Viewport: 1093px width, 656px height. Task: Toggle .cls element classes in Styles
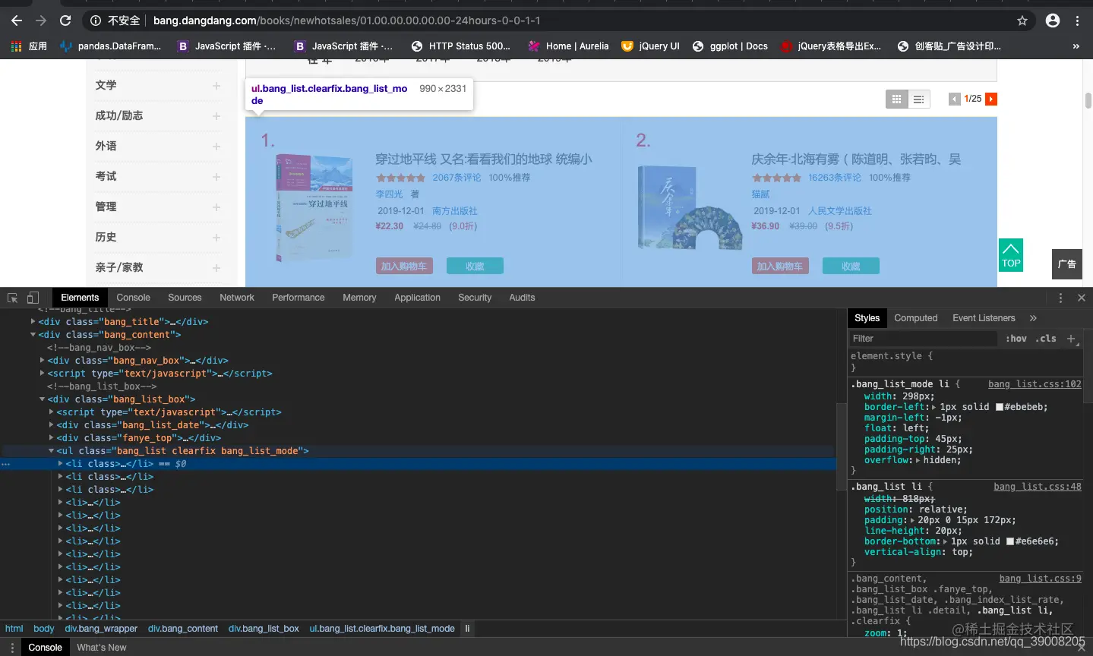1045,339
